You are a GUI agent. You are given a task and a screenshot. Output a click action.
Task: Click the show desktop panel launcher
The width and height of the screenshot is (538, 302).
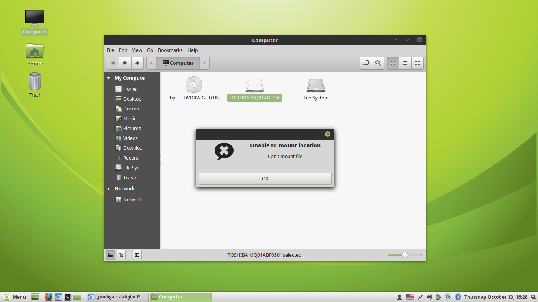click(x=35, y=297)
